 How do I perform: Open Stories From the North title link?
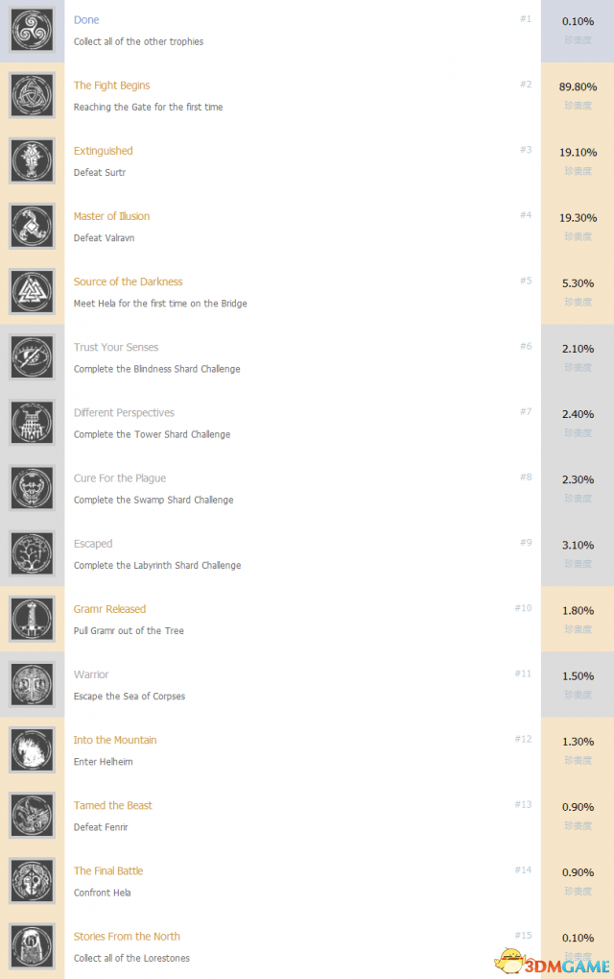[x=127, y=937]
